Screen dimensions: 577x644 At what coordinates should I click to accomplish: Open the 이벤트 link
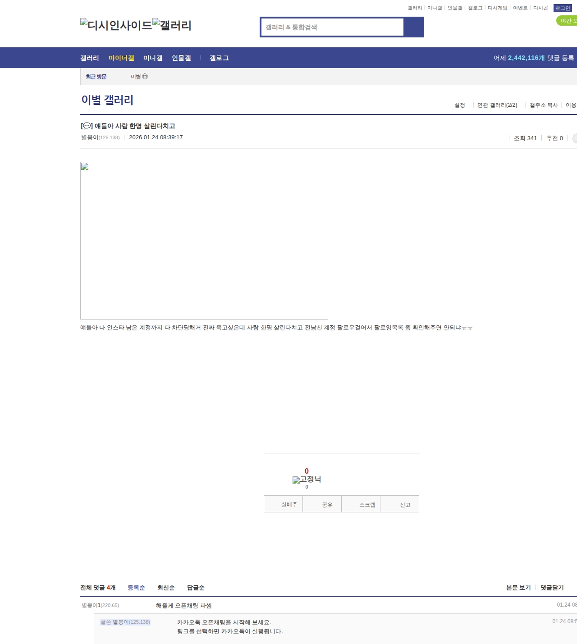520,8
